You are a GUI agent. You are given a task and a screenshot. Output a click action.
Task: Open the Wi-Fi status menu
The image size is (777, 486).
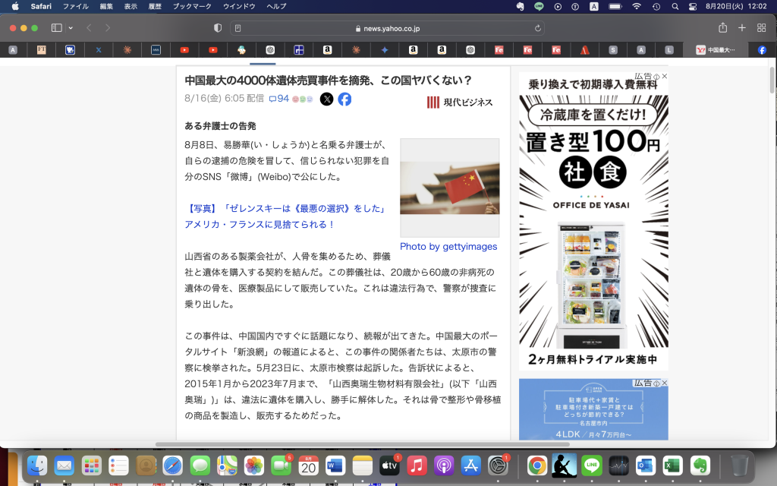click(636, 6)
